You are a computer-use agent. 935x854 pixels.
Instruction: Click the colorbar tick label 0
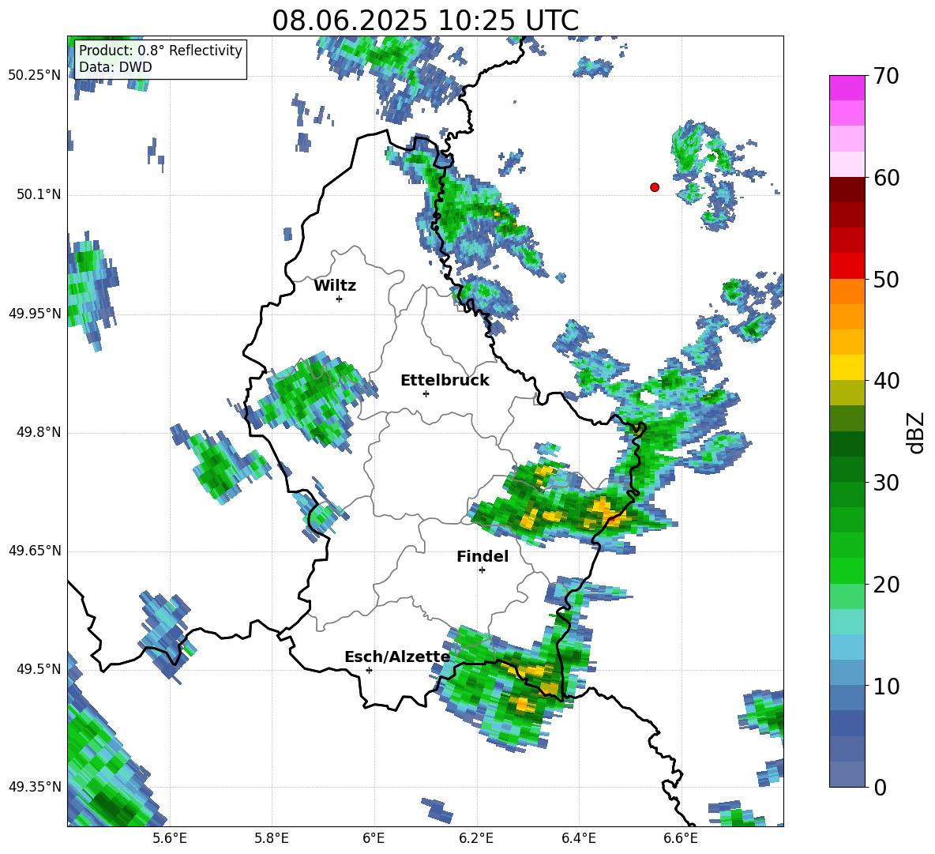click(x=880, y=787)
